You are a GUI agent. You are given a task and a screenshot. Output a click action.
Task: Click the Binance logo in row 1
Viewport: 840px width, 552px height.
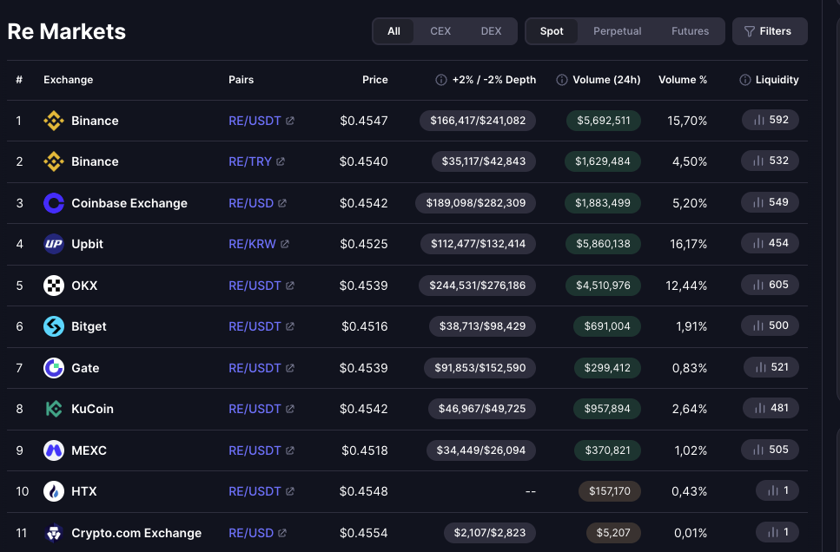54,121
